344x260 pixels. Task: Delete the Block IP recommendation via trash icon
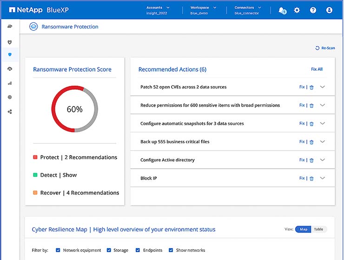coord(311,178)
